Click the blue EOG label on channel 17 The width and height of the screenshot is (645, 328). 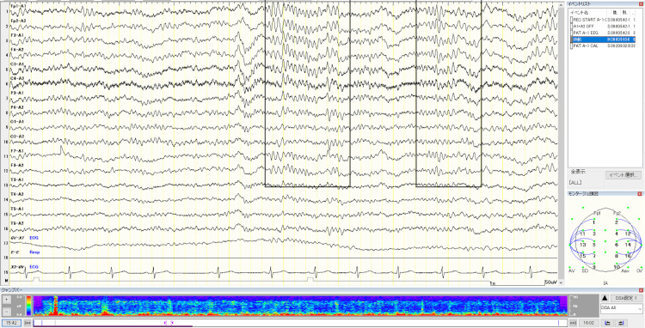point(34,238)
